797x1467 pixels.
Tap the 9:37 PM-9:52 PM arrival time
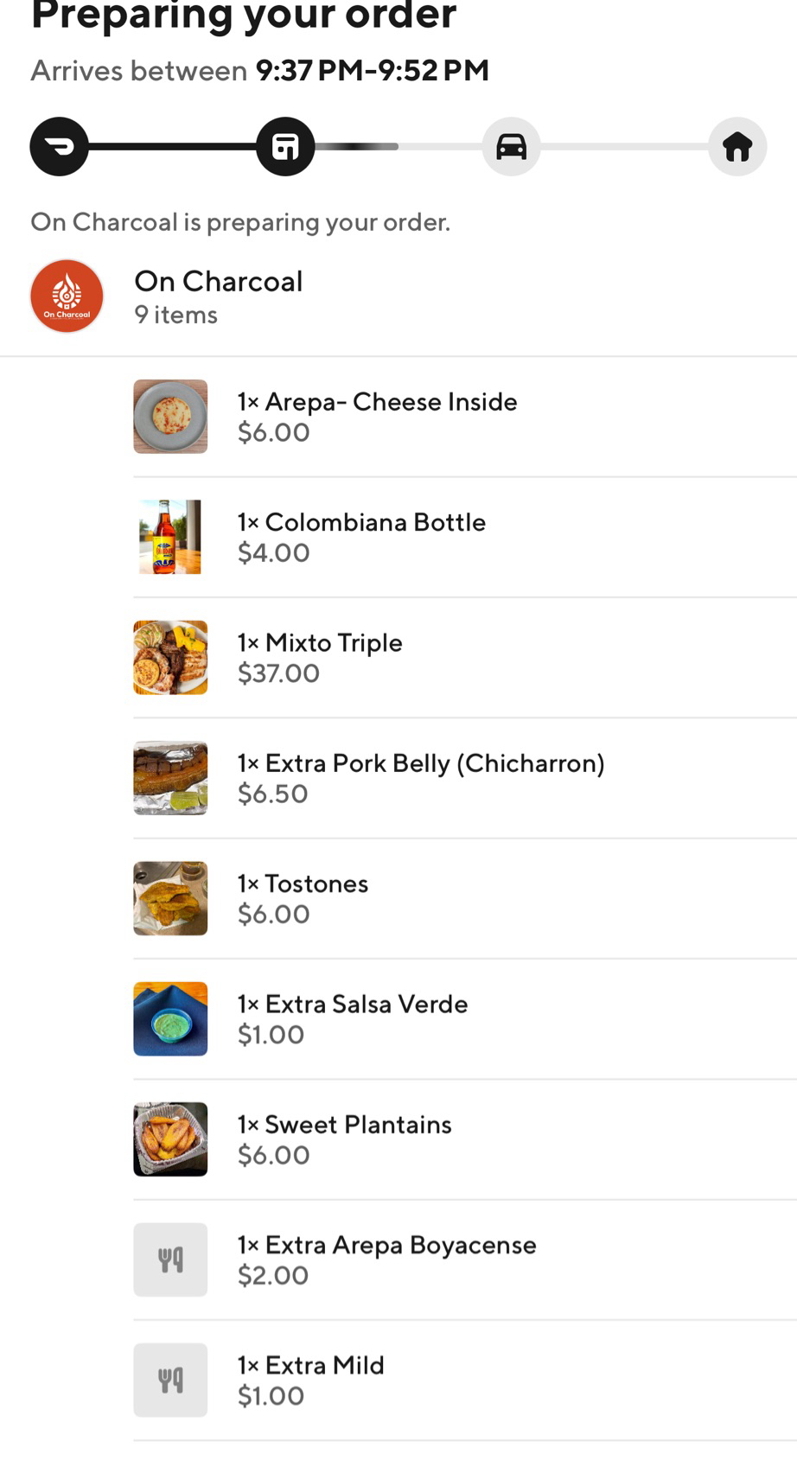(373, 71)
